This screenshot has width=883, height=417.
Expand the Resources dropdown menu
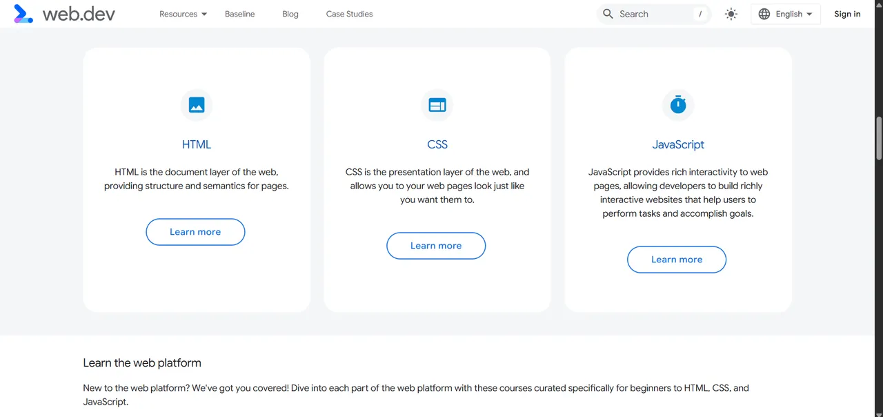pos(183,14)
